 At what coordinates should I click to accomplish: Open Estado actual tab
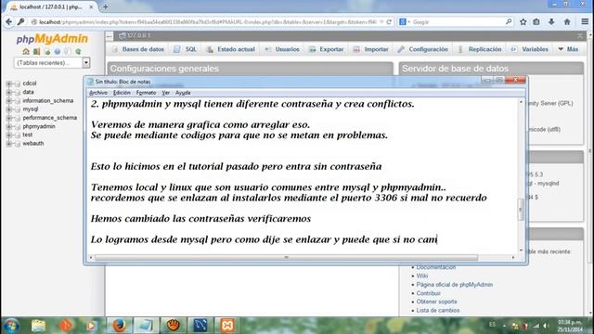pos(230,49)
